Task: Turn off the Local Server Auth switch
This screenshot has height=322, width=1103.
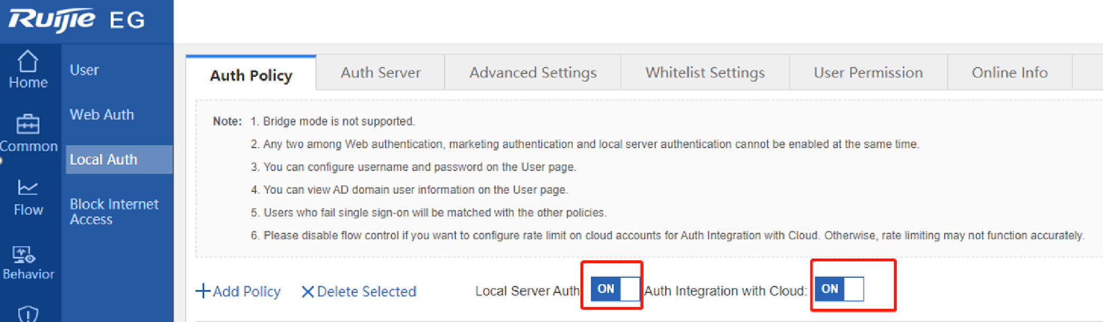Action: click(615, 289)
